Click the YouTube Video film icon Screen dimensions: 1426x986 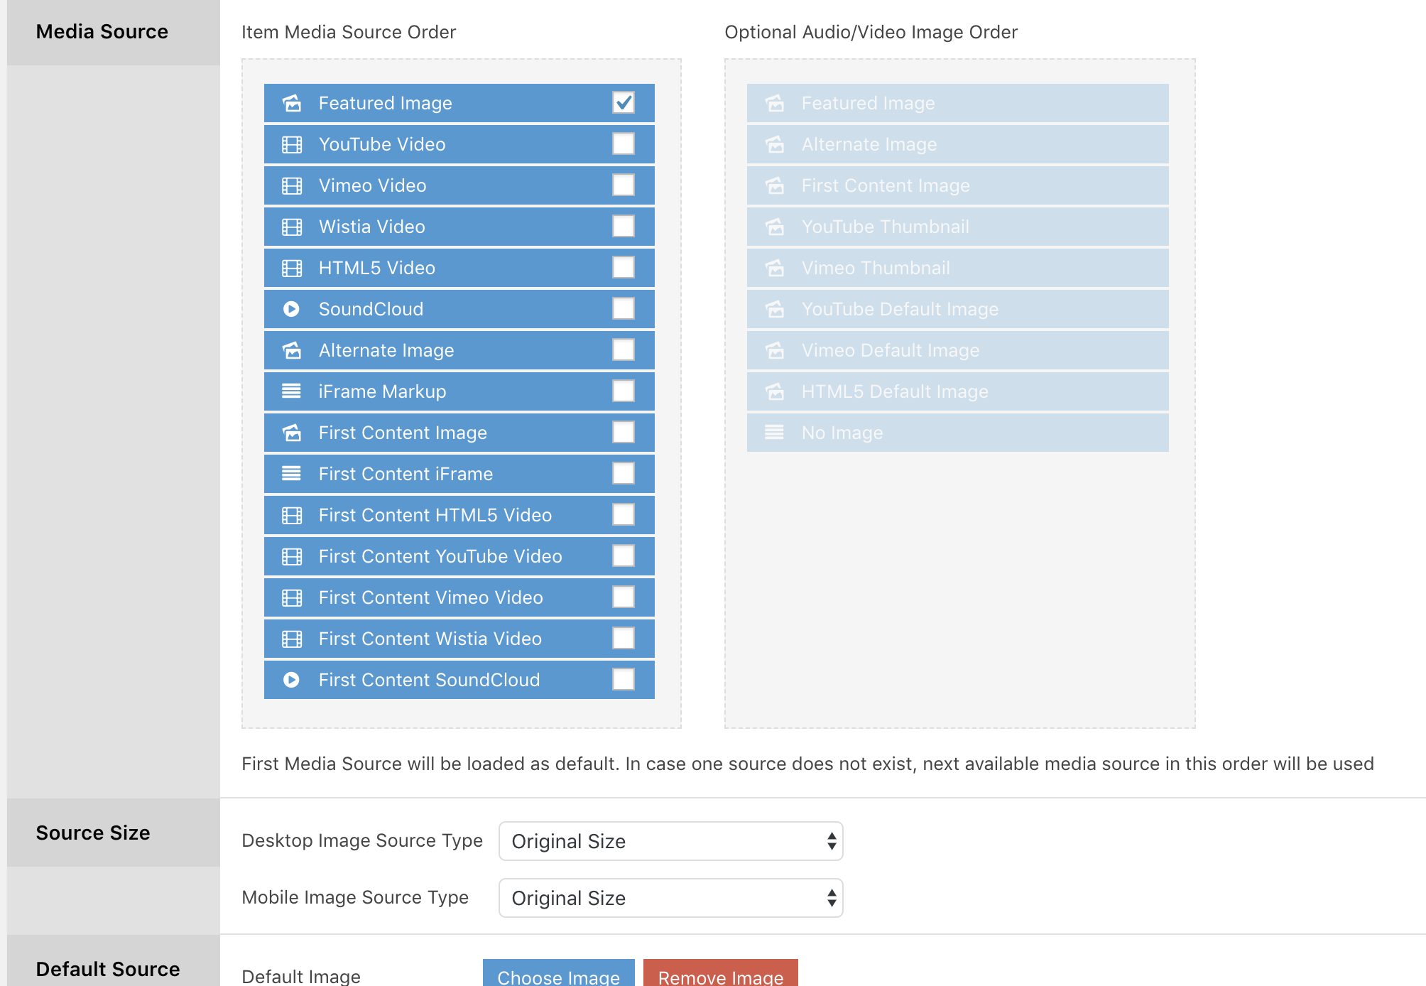292,144
